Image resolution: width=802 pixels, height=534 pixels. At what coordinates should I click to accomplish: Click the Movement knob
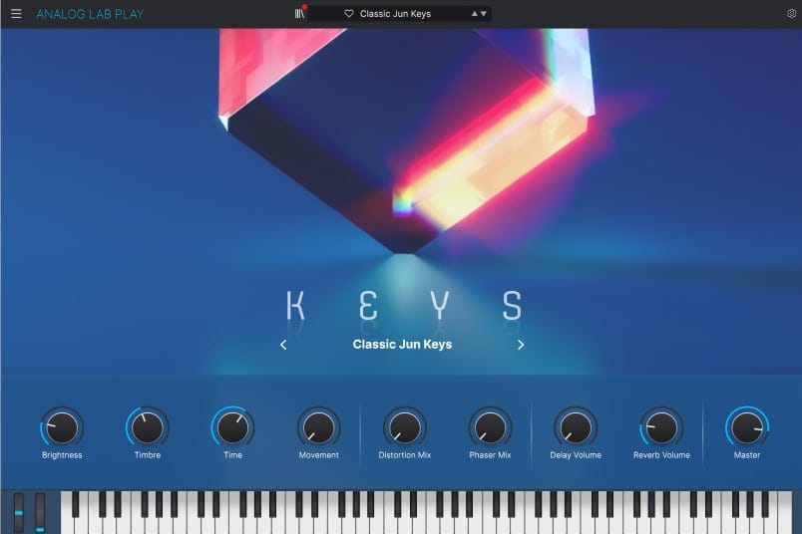pos(318,428)
